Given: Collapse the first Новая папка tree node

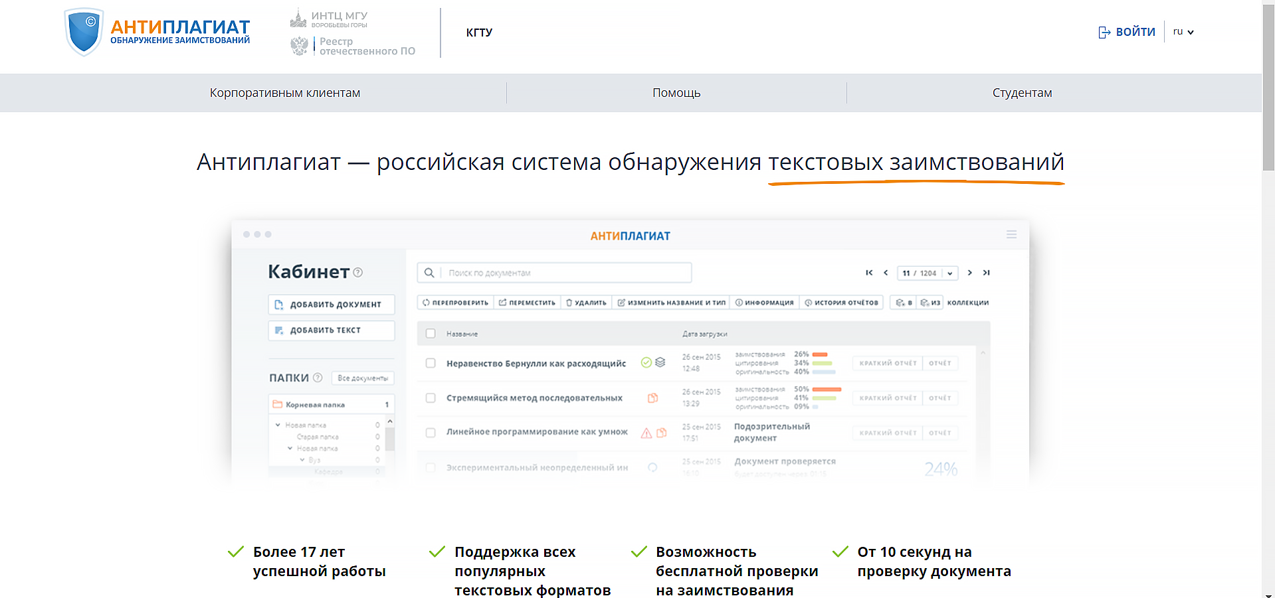Looking at the screenshot, I should [x=278, y=425].
